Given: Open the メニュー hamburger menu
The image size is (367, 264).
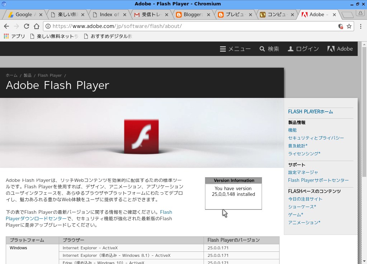Looking at the screenshot, I should coord(235,49).
